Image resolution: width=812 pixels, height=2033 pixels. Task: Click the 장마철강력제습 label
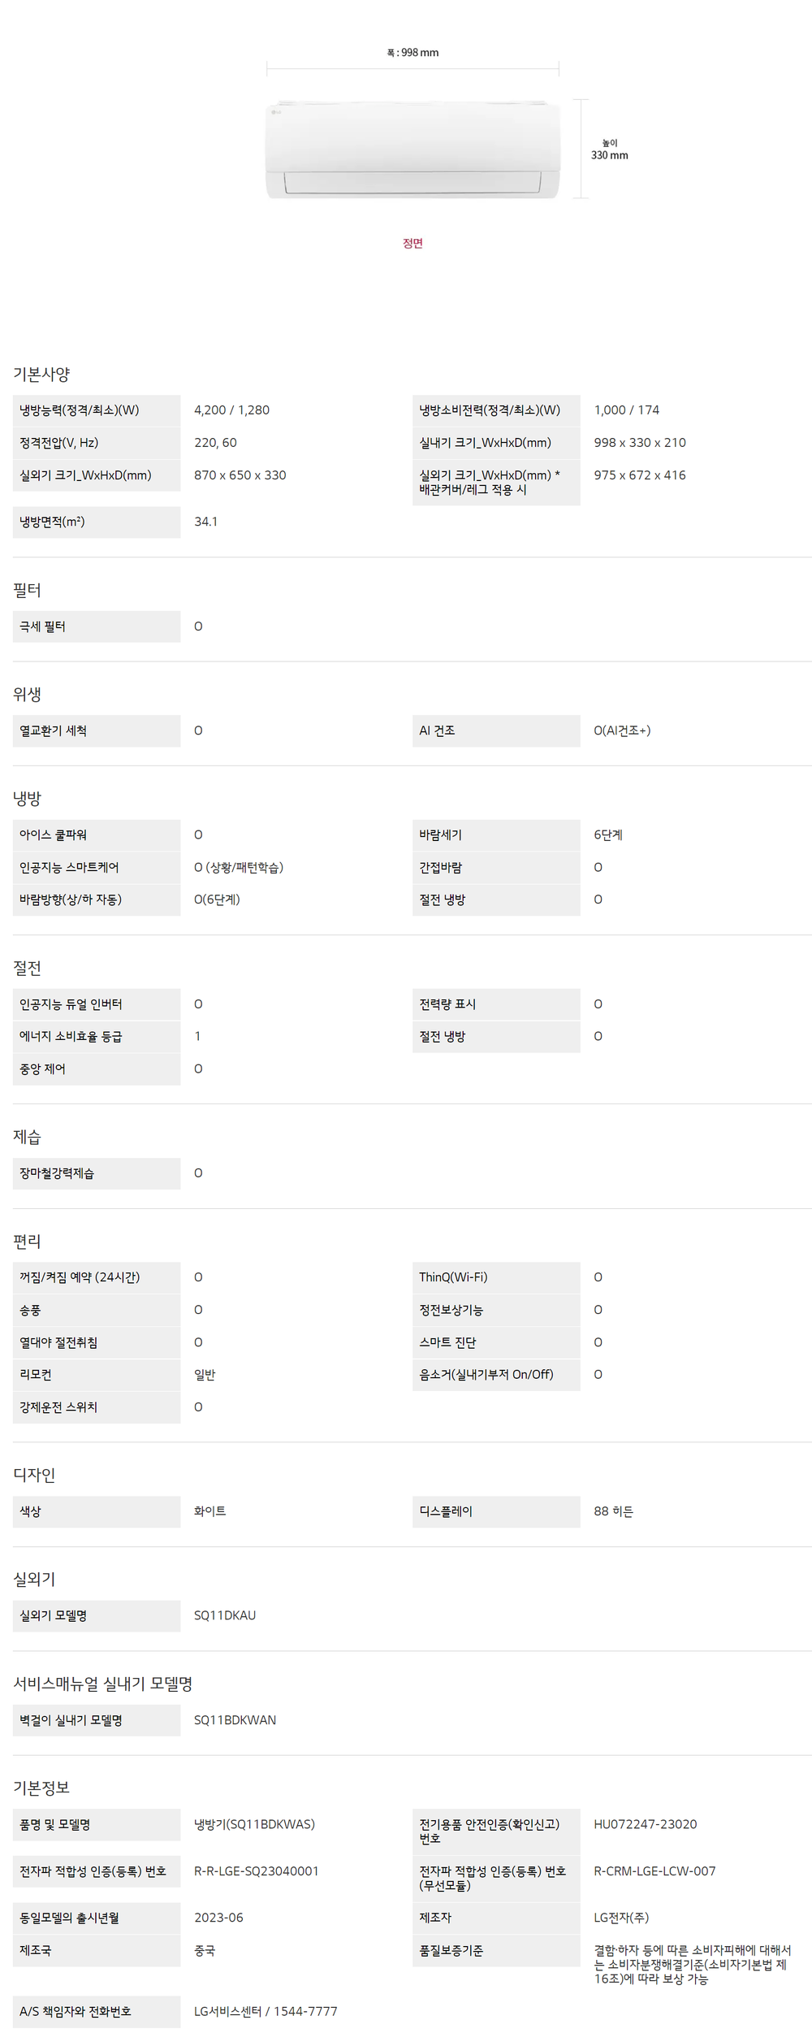pyautogui.click(x=57, y=1173)
